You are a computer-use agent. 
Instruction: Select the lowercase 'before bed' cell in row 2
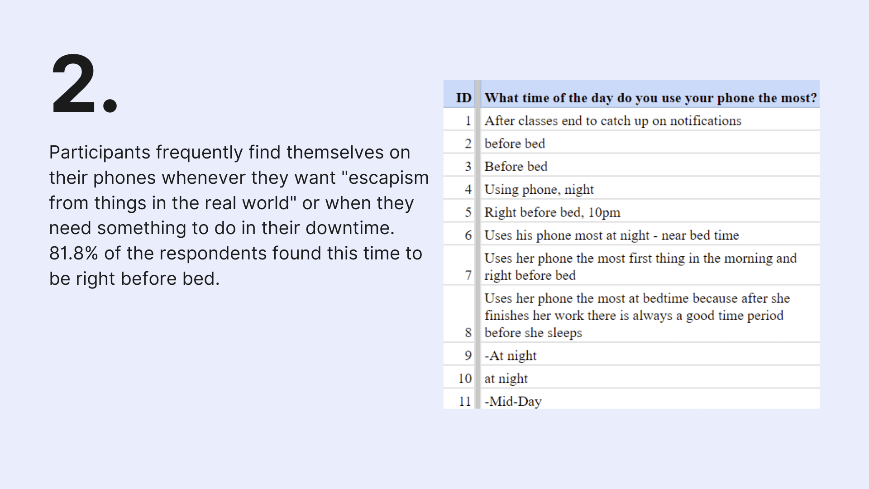point(650,143)
